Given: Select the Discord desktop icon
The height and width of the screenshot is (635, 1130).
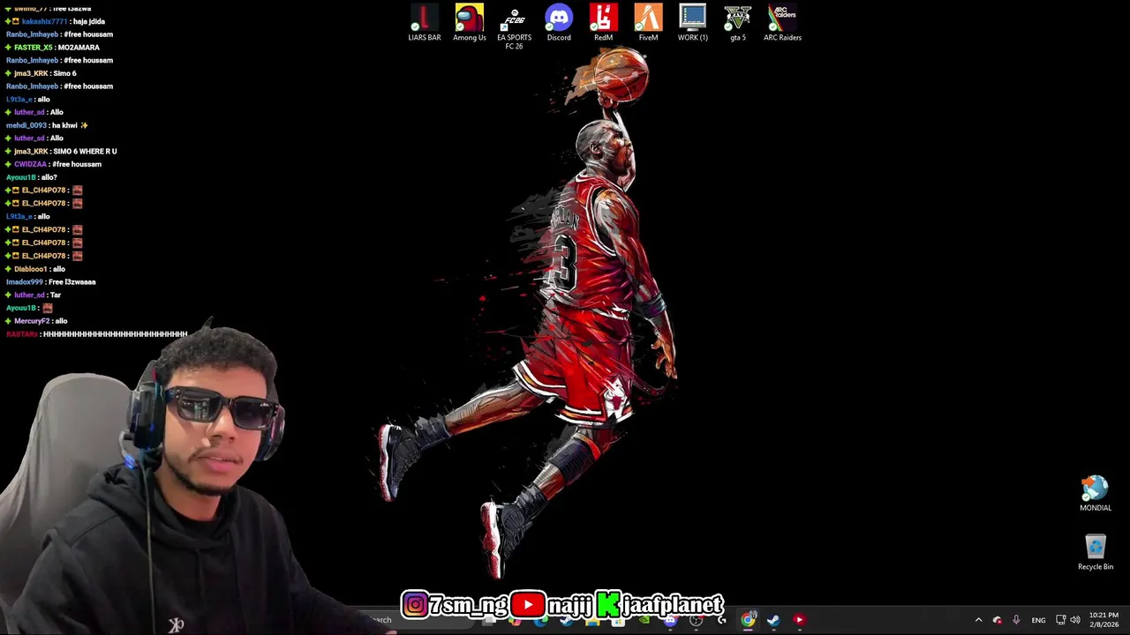Looking at the screenshot, I should coord(559,23).
